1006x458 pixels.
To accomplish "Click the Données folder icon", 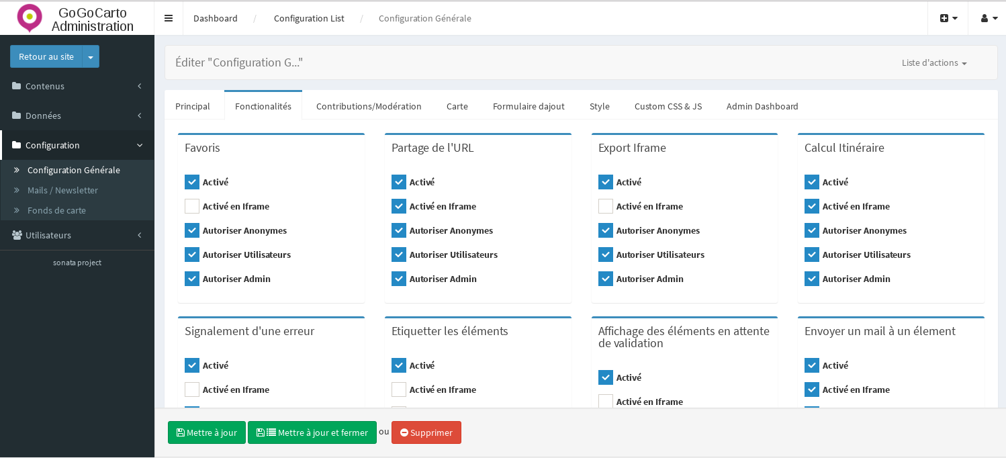I will [x=17, y=116].
